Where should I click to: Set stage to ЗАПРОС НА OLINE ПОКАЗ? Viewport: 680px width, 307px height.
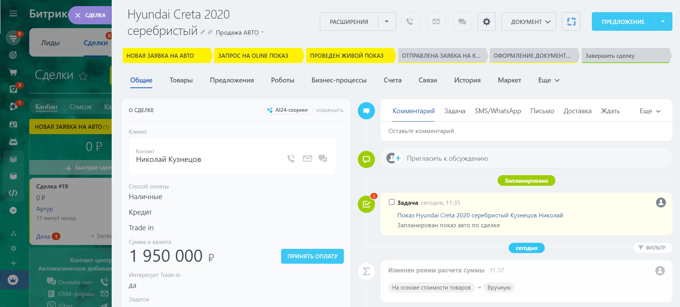pyautogui.click(x=259, y=55)
